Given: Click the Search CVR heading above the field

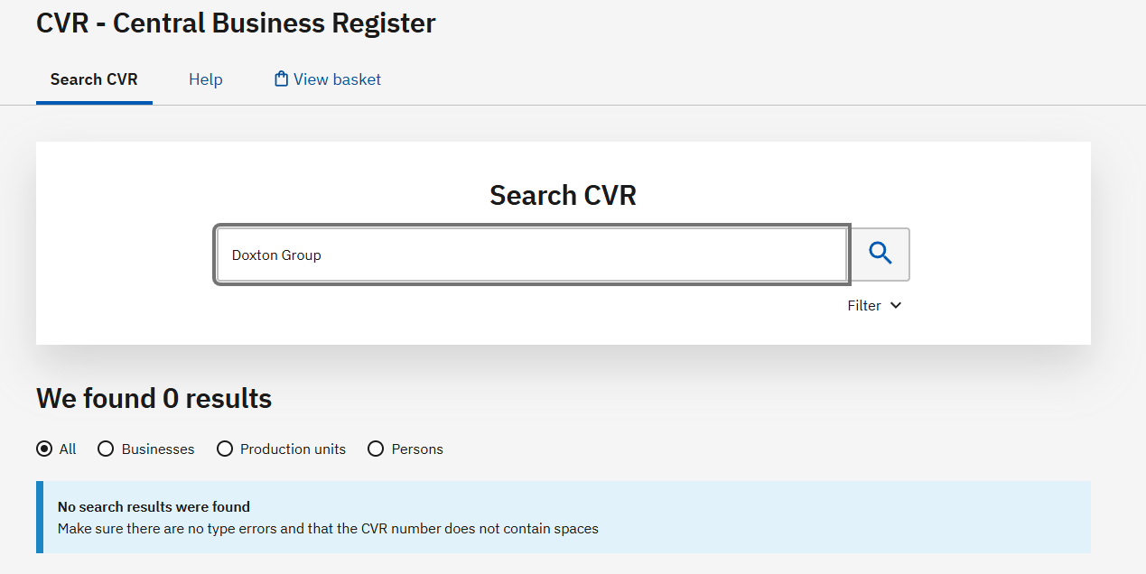Looking at the screenshot, I should (x=563, y=195).
